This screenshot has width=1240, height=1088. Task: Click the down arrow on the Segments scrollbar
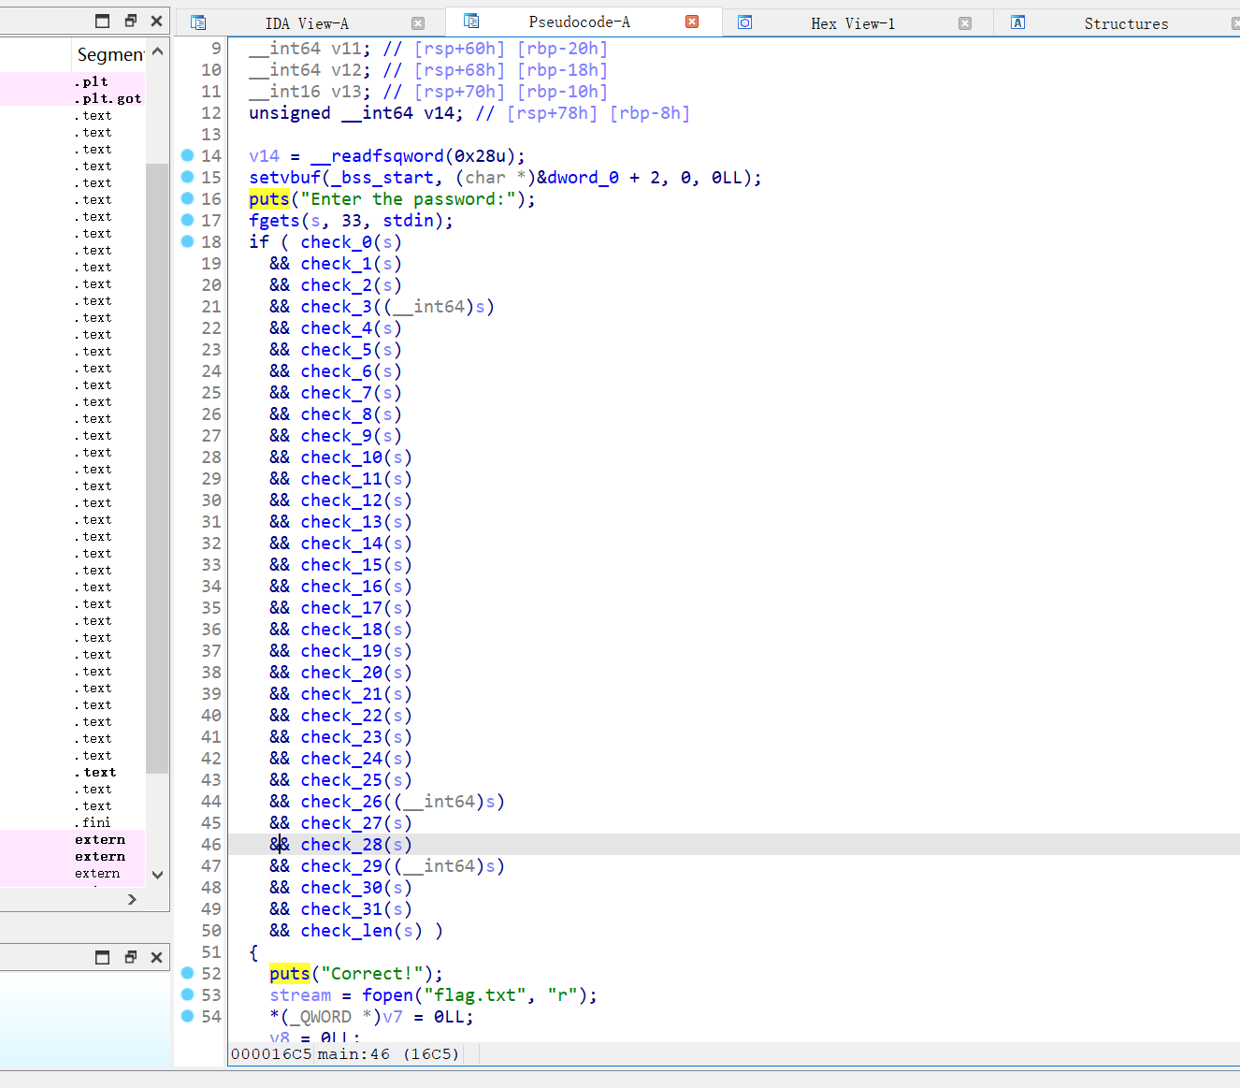point(157,875)
